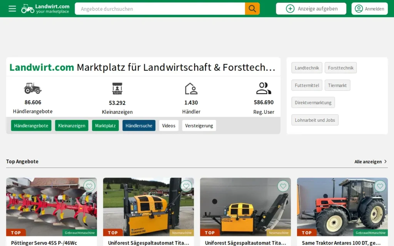The height and width of the screenshot is (246, 394).
Task: Select the Futtermittel category chip
Action: click(x=307, y=85)
